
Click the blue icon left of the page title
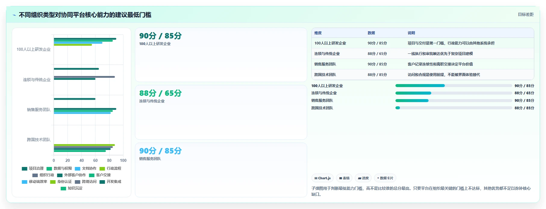click(x=14, y=15)
